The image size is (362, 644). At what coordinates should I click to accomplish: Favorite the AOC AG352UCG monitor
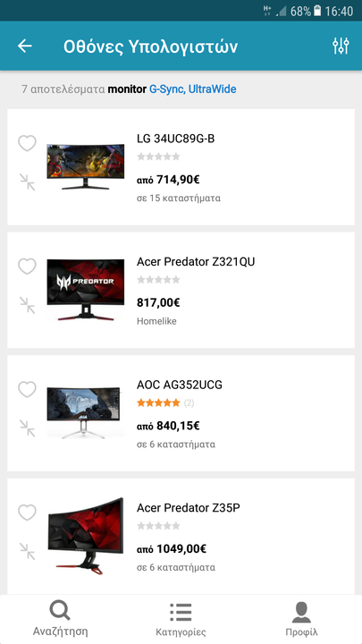[x=27, y=389]
